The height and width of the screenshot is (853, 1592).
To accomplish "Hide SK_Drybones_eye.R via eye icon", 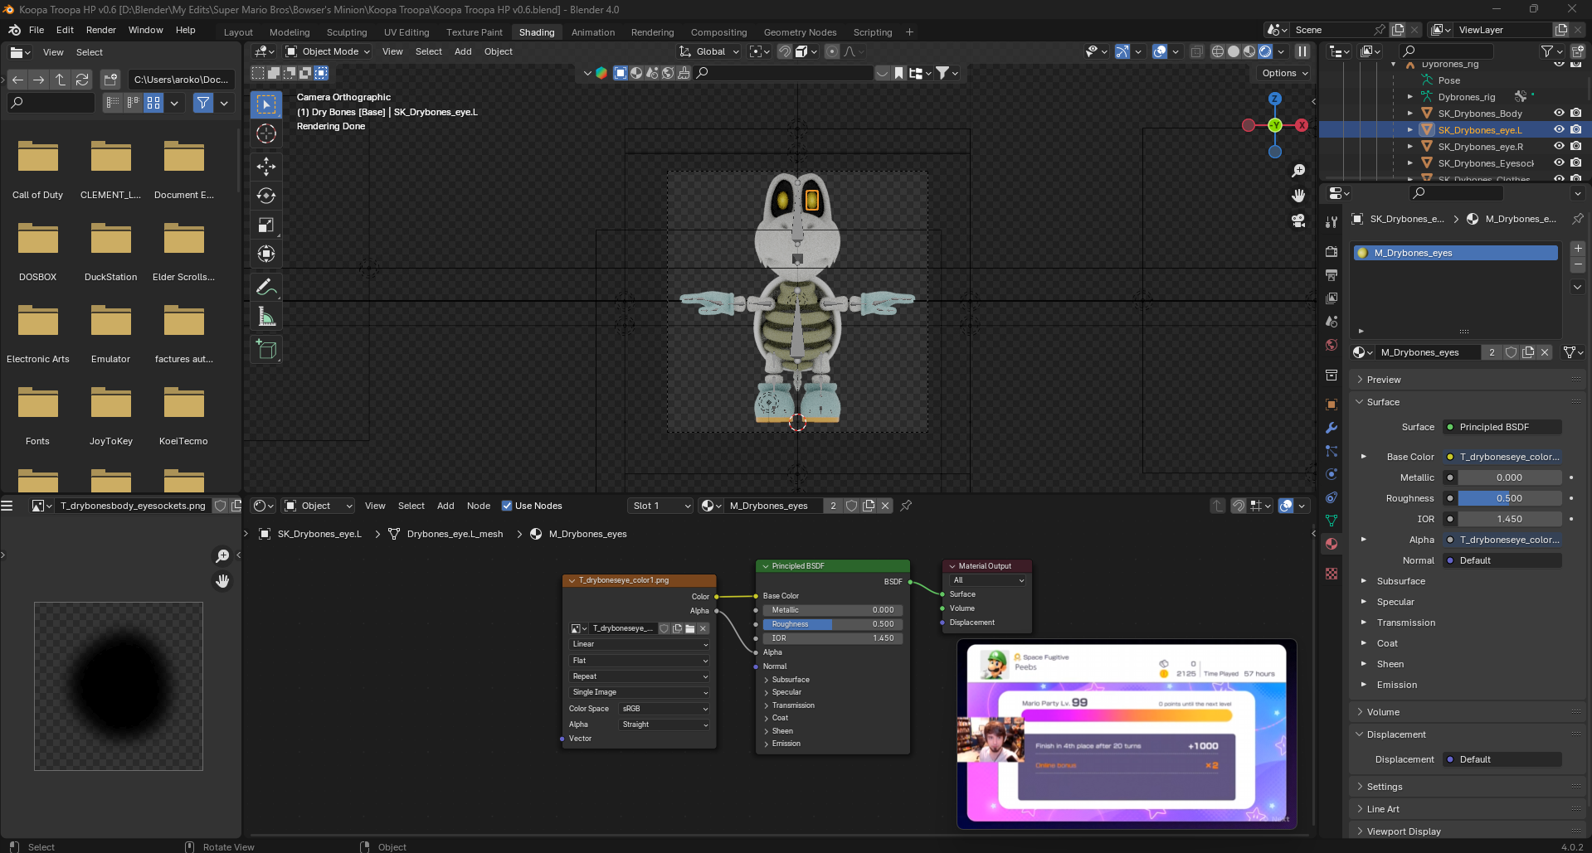I will 1559,147.
